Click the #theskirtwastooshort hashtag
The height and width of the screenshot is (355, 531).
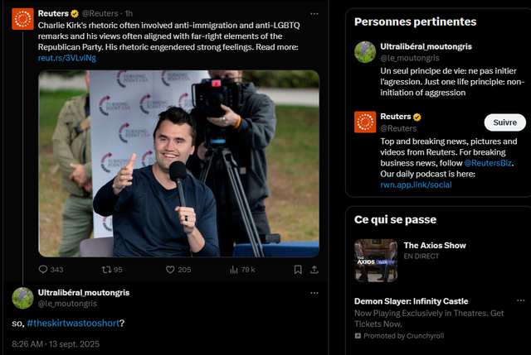coord(73,322)
